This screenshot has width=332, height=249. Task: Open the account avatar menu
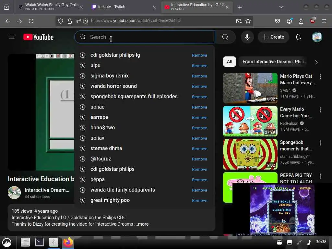pyautogui.click(x=317, y=37)
